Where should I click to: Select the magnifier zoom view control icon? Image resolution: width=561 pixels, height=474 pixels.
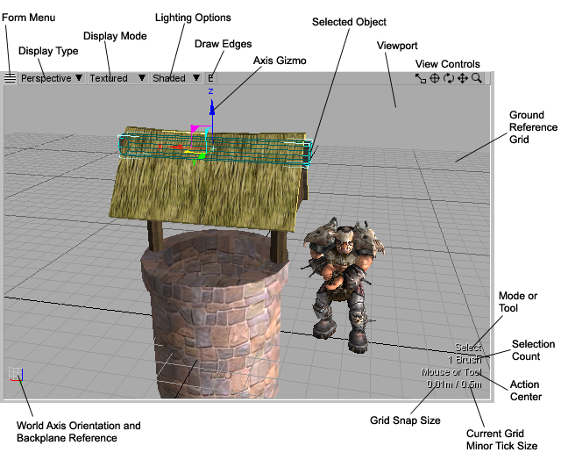click(x=476, y=78)
